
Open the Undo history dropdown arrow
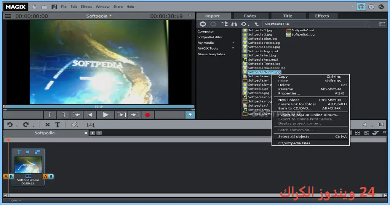(17, 126)
